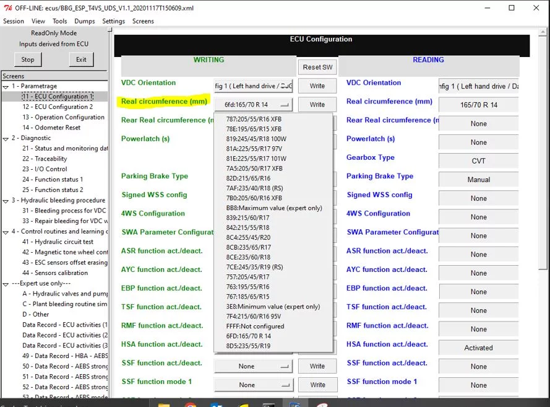Click the Tk feather icon in title bar
550x407 pixels.
point(8,8)
